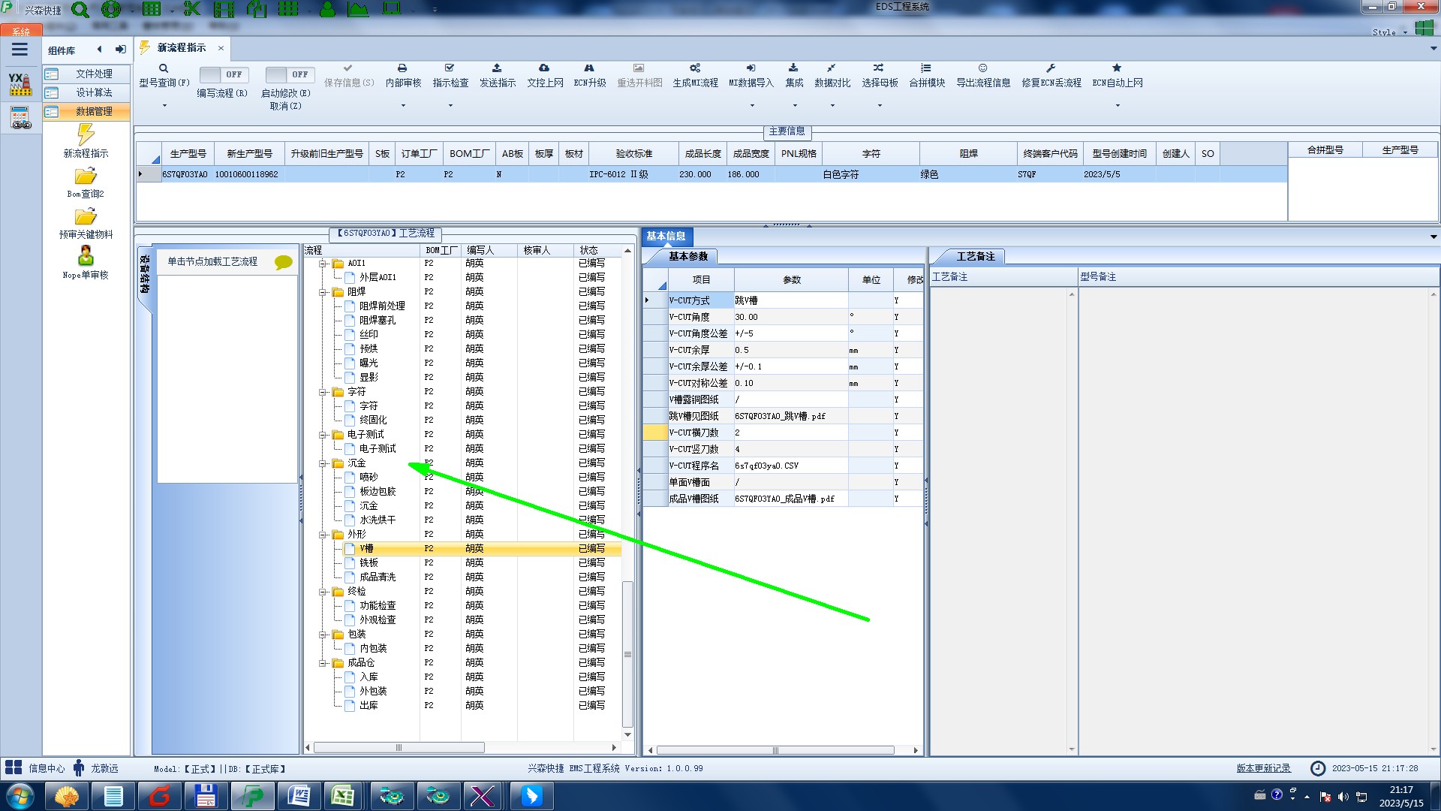Switch to 工艺备注 tab

pyautogui.click(x=976, y=256)
